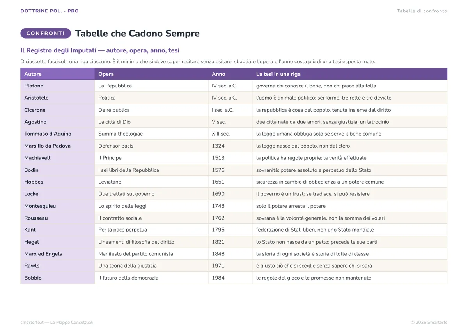
Task: Click 'Il futuro della democrazia' cell
Action: click(x=151, y=278)
